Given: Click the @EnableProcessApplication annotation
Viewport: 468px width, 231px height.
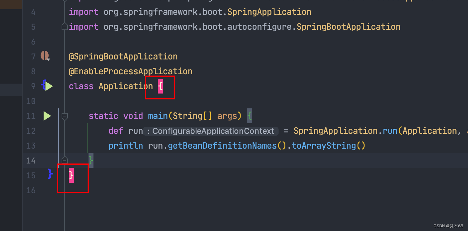Looking at the screenshot, I should click(x=131, y=71).
